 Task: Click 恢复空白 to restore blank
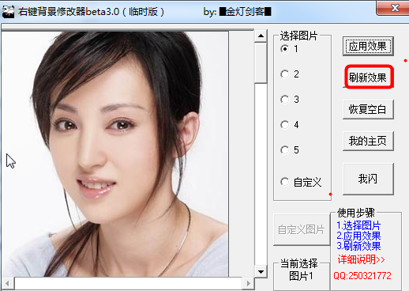(x=368, y=109)
